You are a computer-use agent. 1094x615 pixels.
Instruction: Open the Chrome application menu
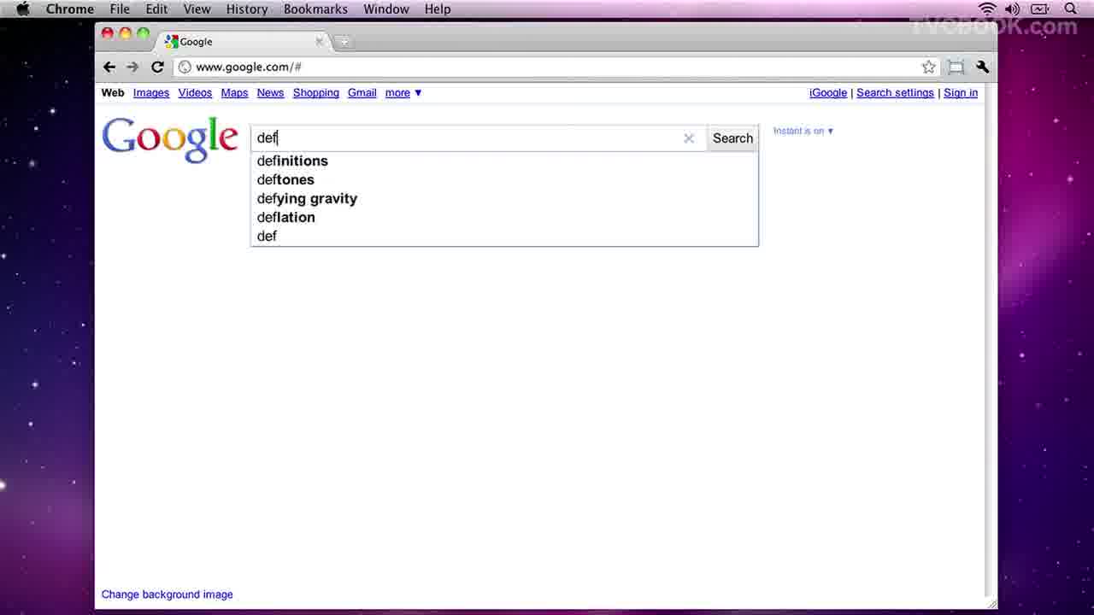pos(70,9)
